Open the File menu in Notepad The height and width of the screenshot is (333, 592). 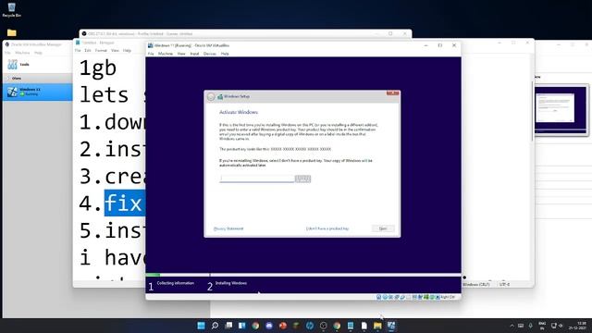tap(78, 50)
